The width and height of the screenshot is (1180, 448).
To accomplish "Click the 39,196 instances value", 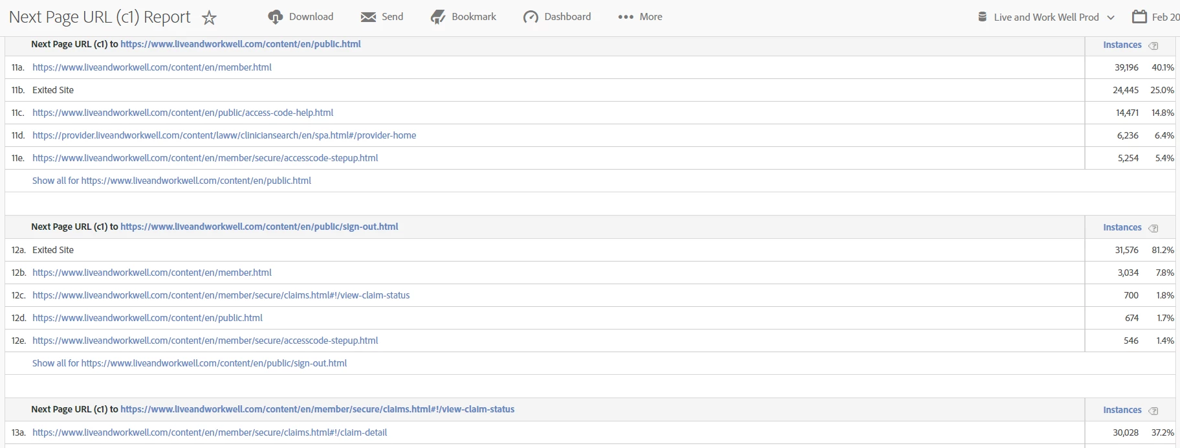I will [1126, 67].
